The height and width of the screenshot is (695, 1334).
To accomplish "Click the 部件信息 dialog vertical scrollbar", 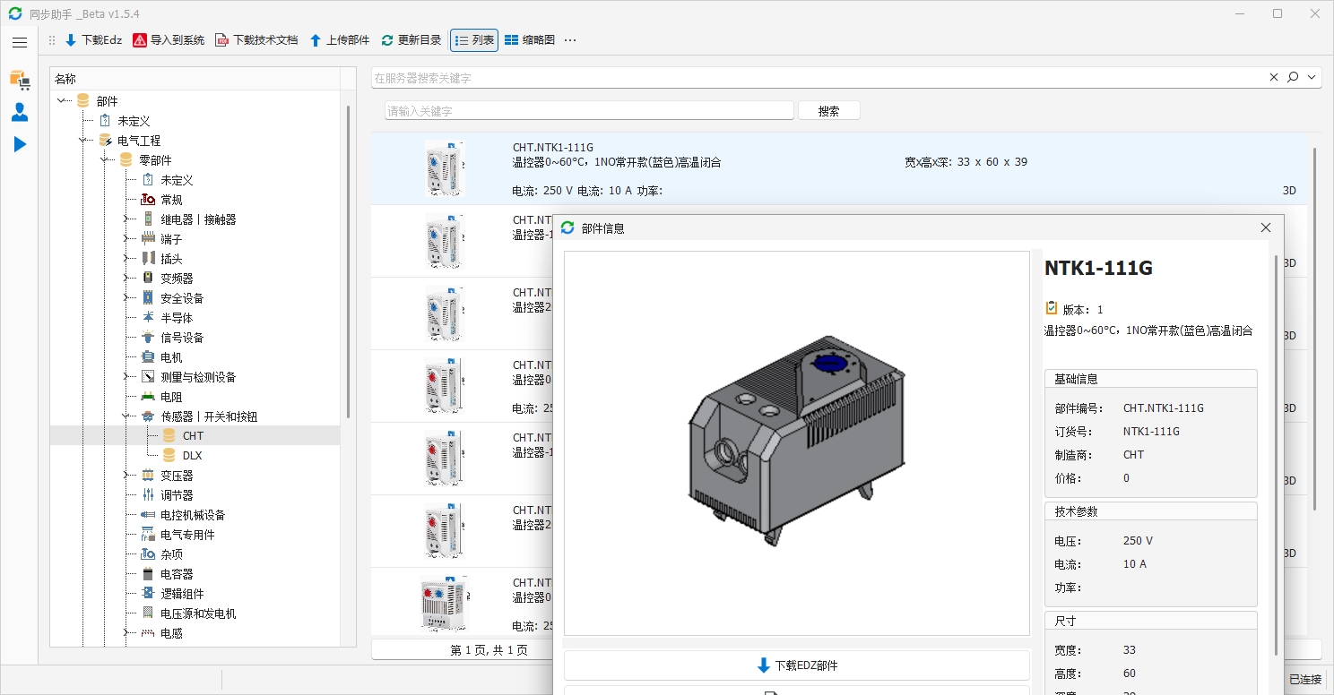I will [x=1277, y=454].
